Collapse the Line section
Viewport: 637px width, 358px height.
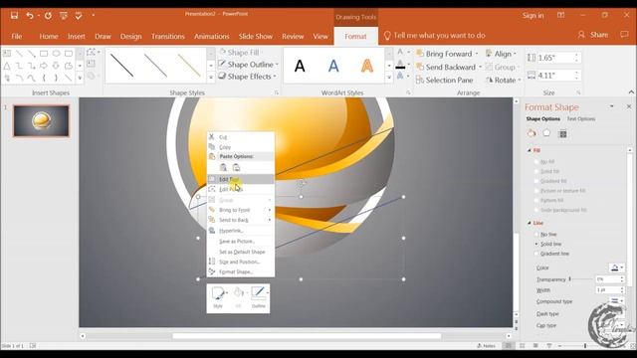(x=530, y=223)
